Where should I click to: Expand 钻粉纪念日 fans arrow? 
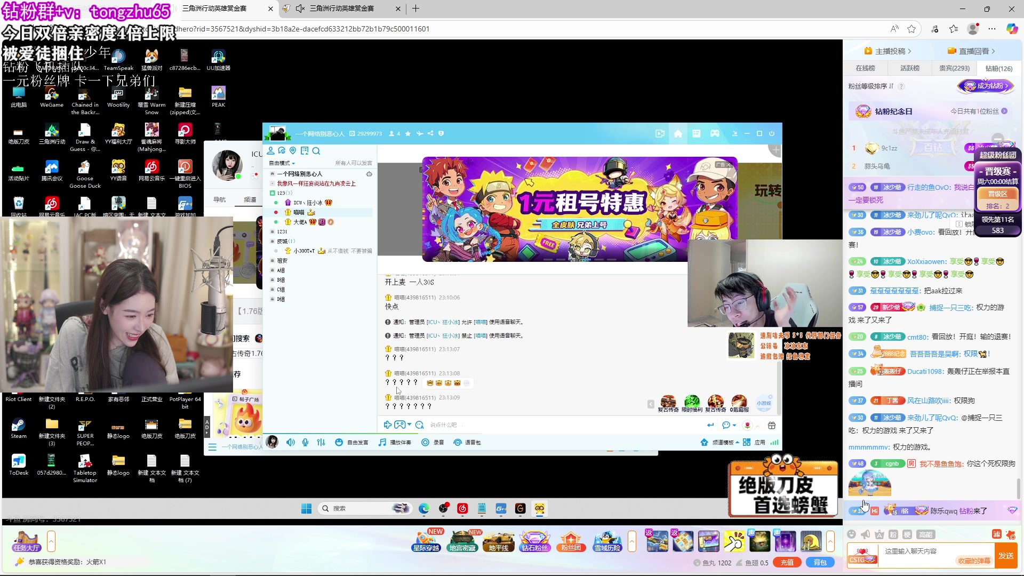point(1004,111)
